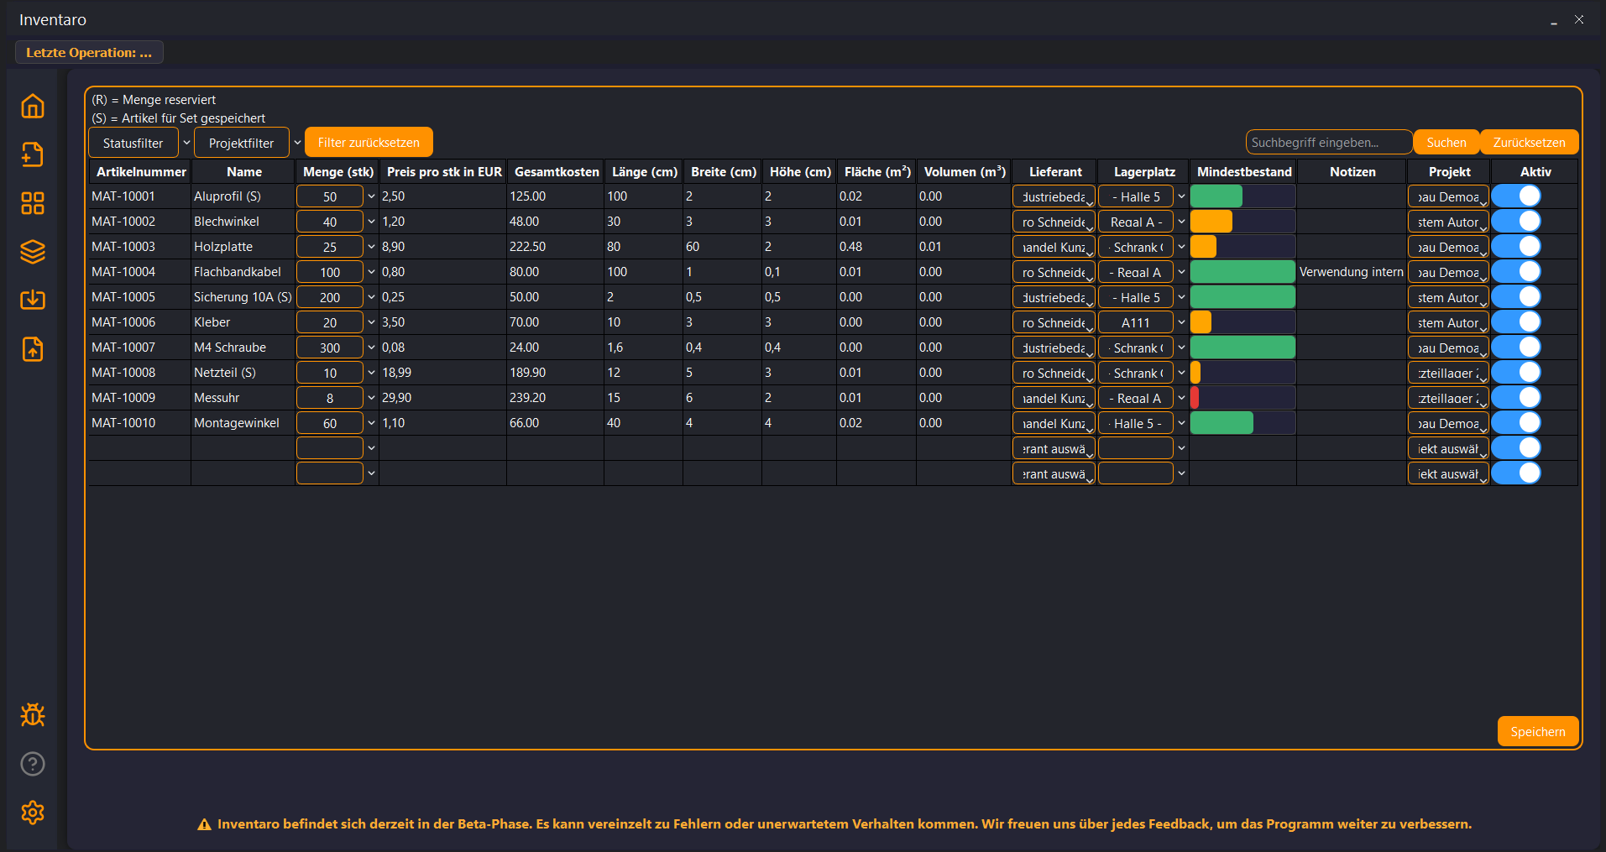The image size is (1606, 852).
Task: Toggle Aktiv switch for MAT-10001
Action: [1516, 196]
